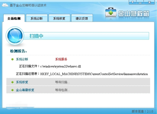The image size is (157, 114).
Task: Switch to the 全面检测 tab
Action: tap(14, 18)
